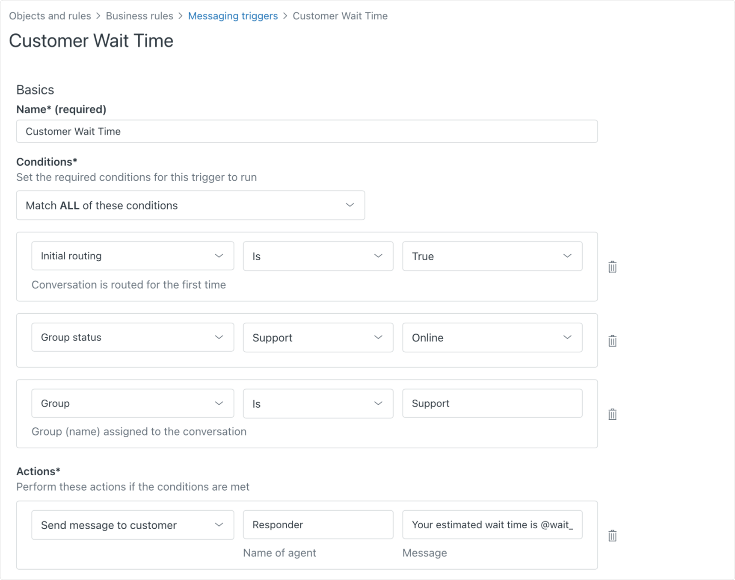Change the Is operator for Initial routing
The height and width of the screenshot is (580, 735).
[x=318, y=256]
